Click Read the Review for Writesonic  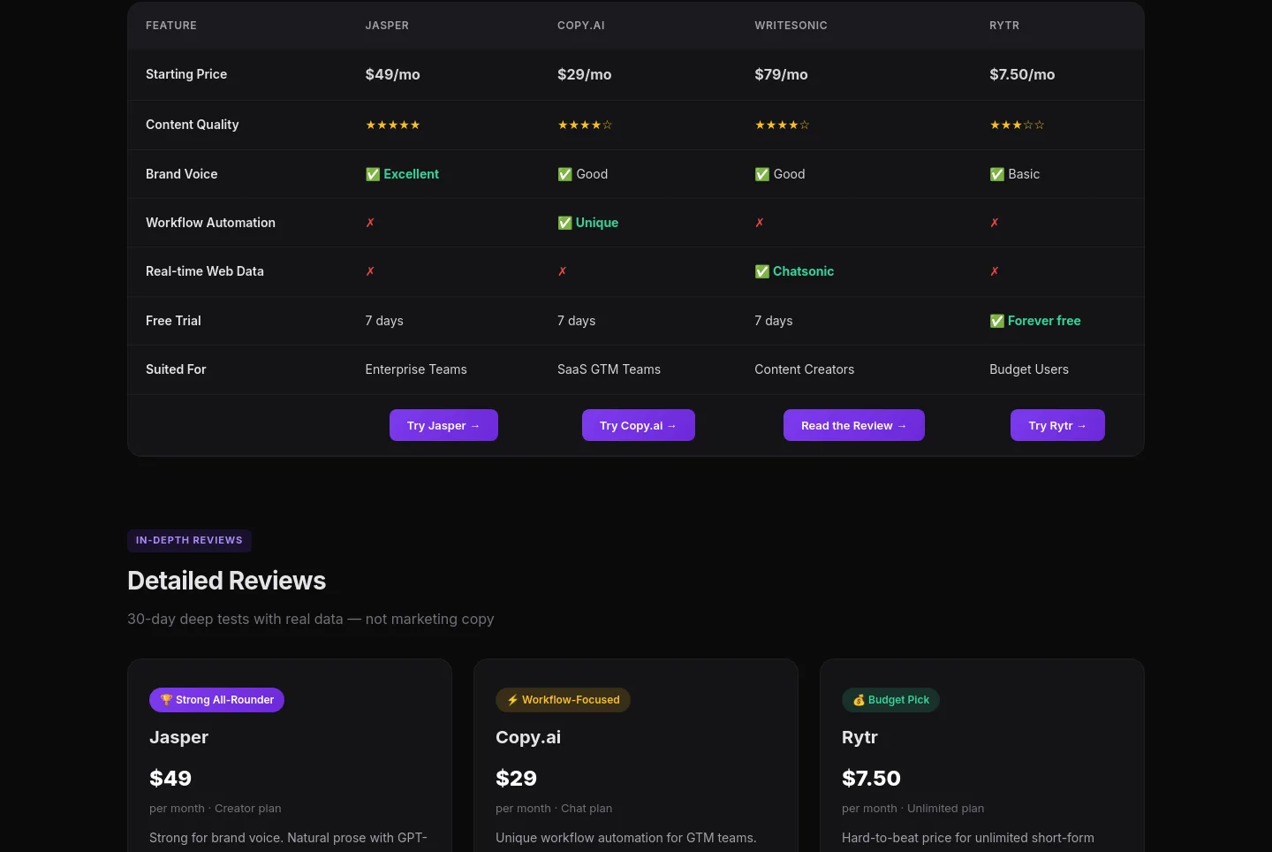click(853, 425)
